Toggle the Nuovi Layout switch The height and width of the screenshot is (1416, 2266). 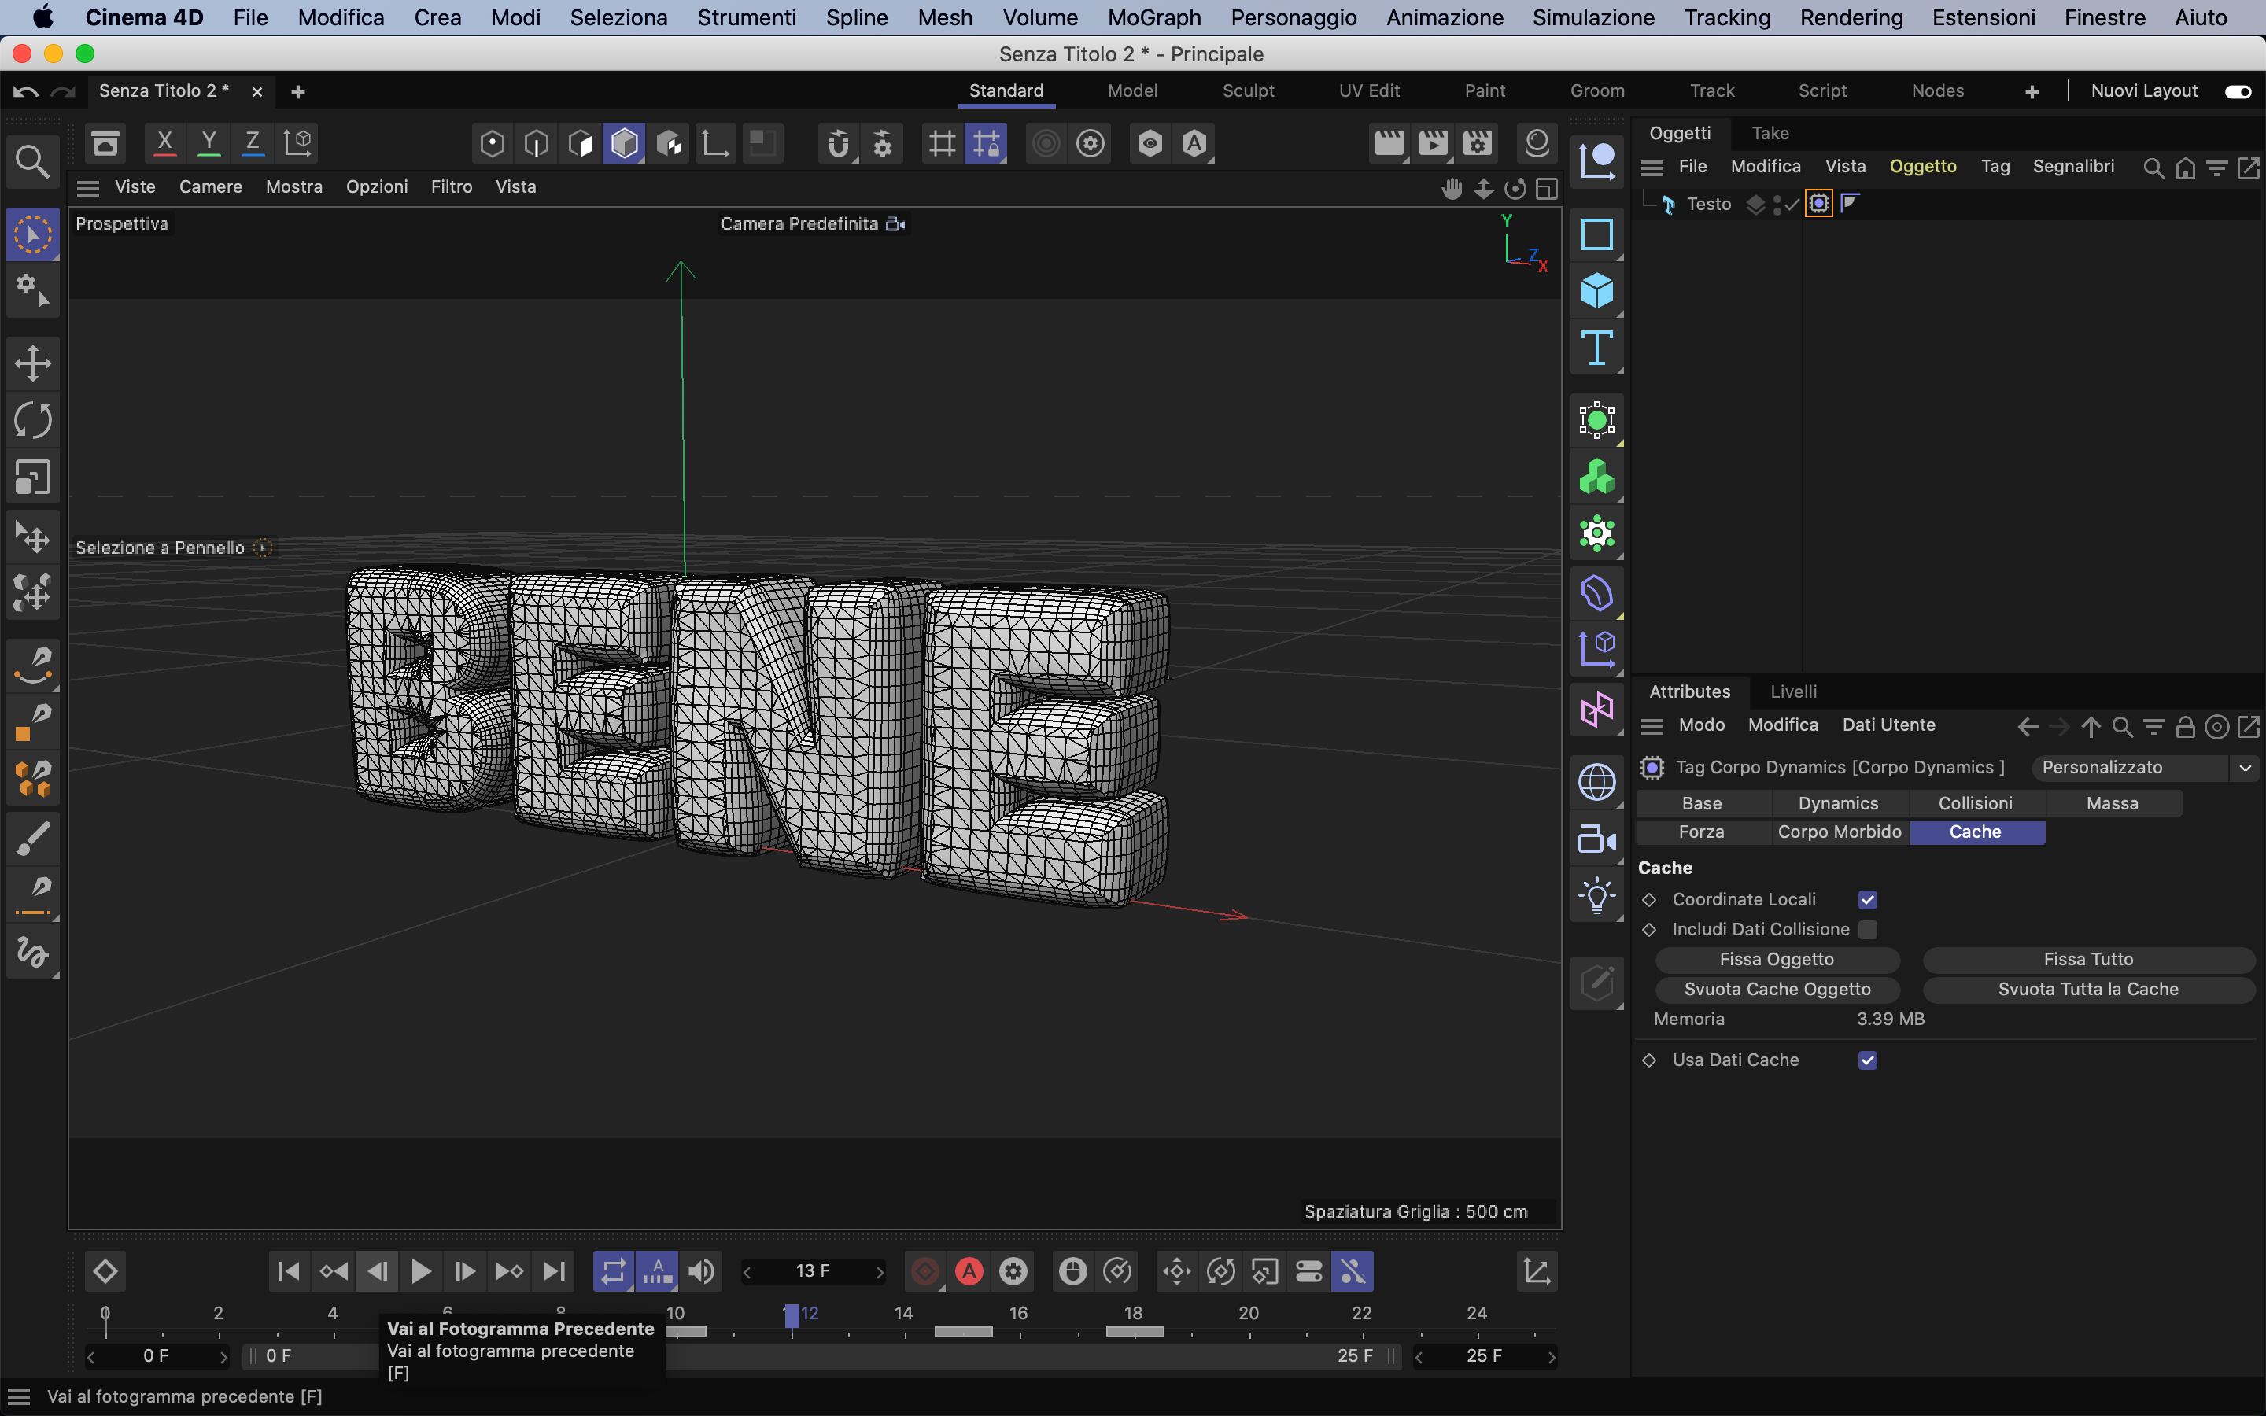pos(2238,90)
